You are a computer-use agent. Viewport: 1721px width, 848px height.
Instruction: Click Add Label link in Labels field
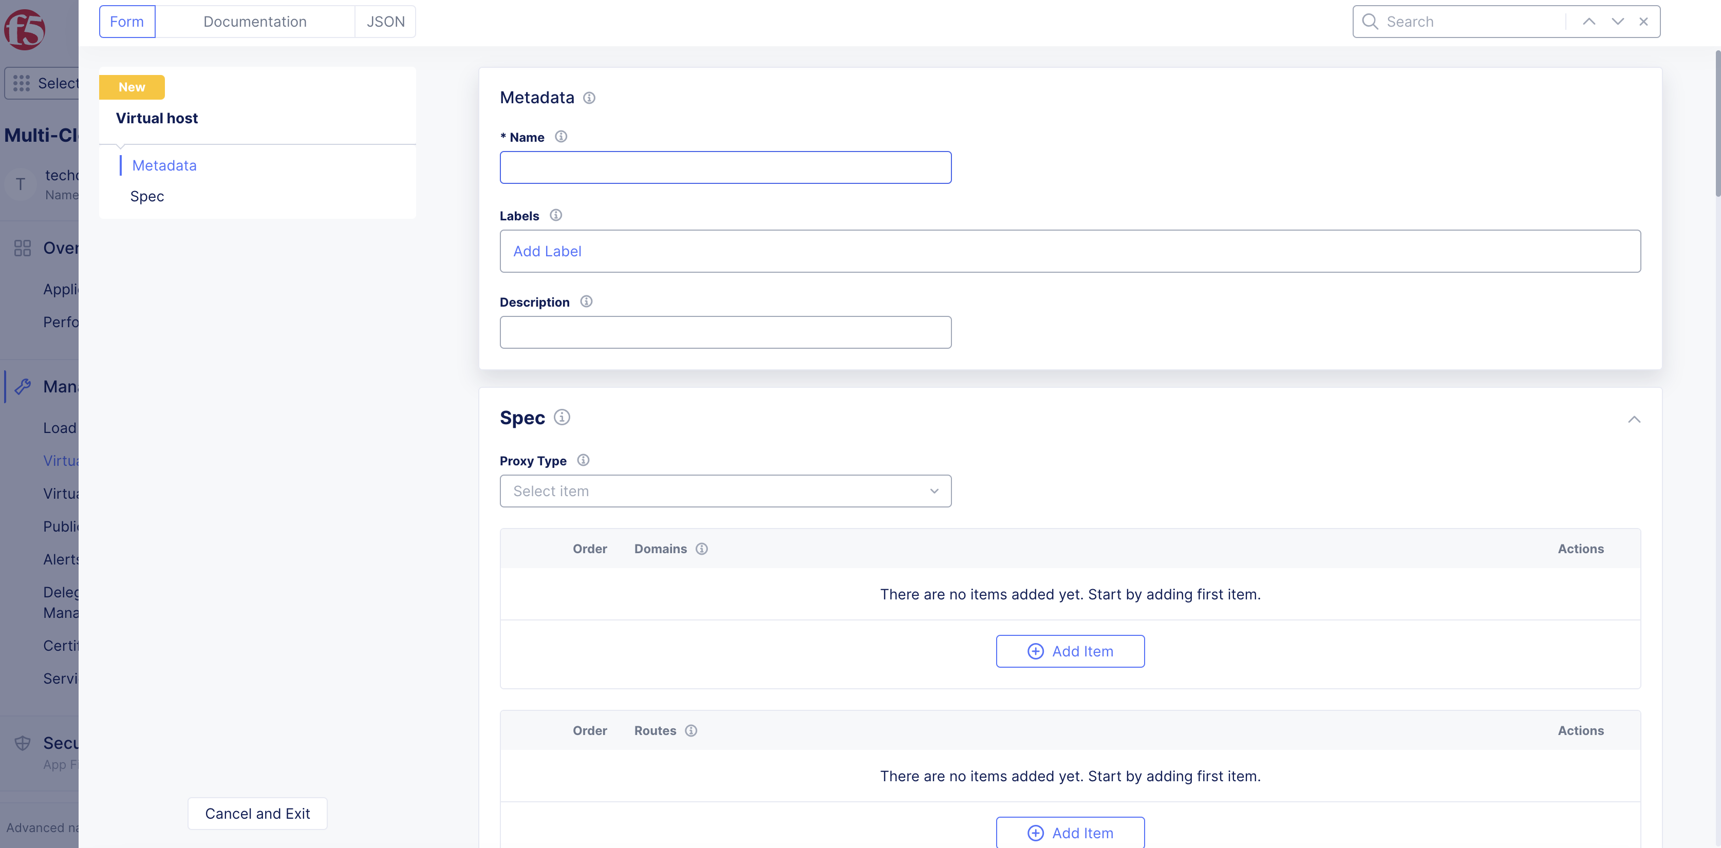point(547,251)
